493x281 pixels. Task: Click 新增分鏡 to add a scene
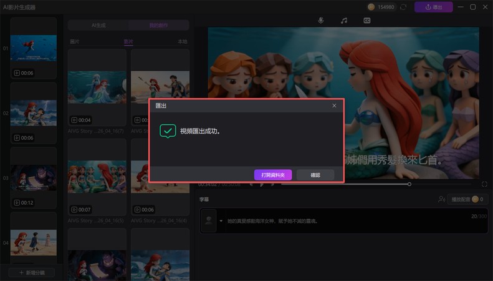click(32, 272)
